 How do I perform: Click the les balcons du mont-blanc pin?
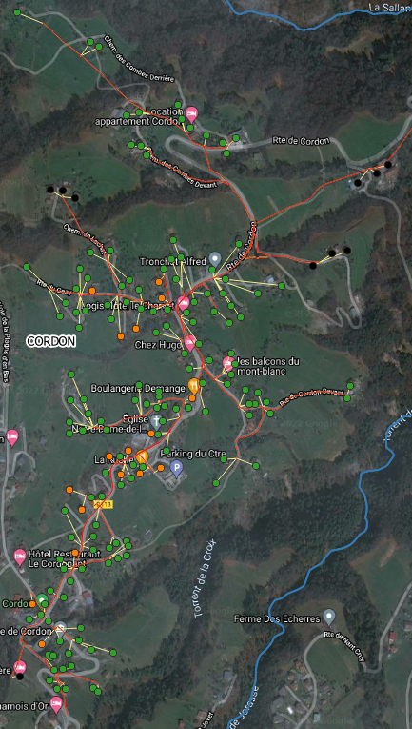[x=227, y=363]
